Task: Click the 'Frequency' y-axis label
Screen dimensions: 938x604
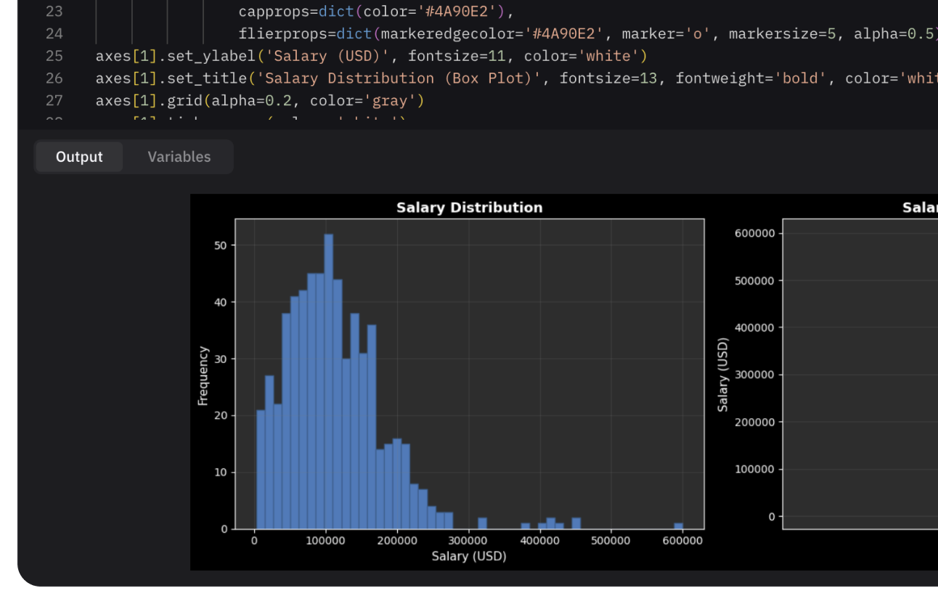Action: click(203, 375)
